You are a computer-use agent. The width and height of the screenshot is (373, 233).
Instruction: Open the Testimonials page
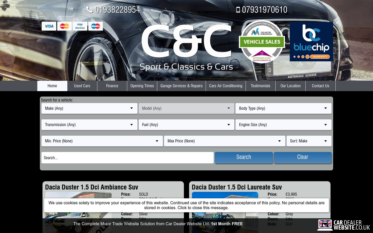coord(261,86)
